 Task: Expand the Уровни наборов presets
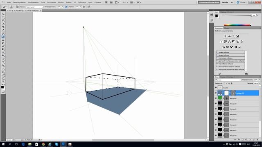pos(217,52)
